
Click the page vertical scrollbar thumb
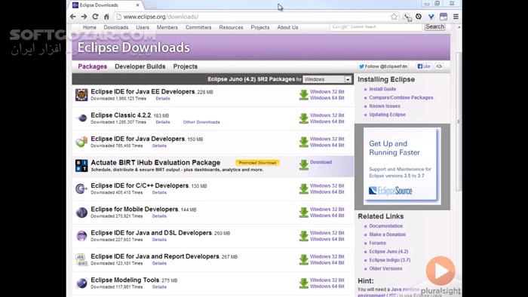coord(459,121)
